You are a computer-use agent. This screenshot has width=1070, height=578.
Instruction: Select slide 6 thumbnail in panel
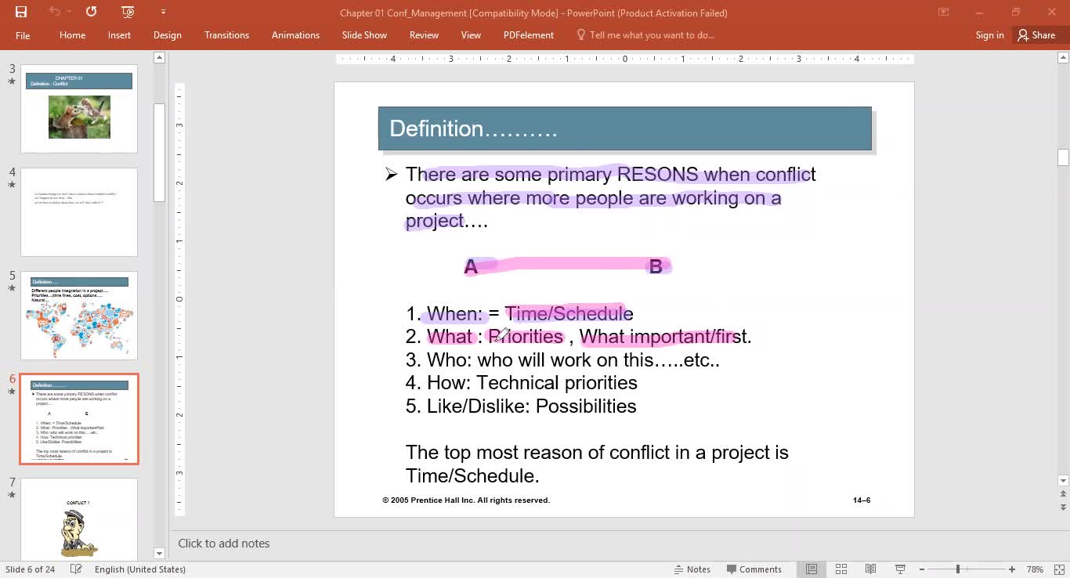click(x=79, y=419)
